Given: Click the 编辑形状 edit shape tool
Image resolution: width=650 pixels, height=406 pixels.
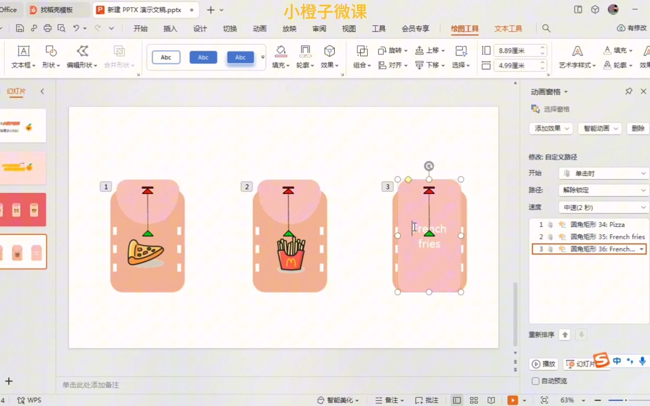Looking at the screenshot, I should [x=82, y=57].
